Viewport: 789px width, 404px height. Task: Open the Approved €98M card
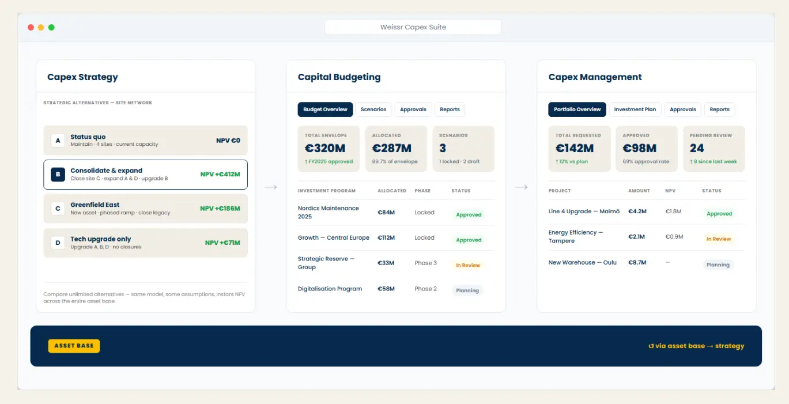tap(647, 149)
